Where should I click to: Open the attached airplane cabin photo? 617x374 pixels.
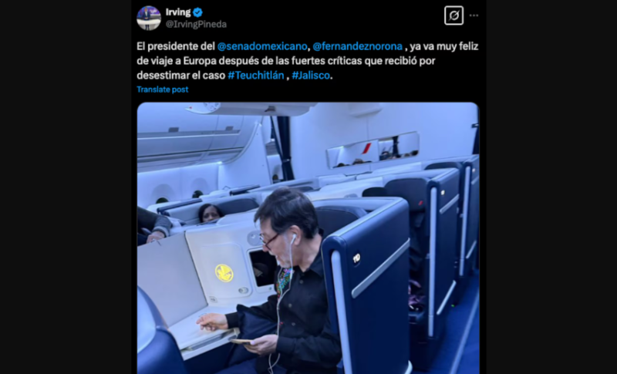(308, 238)
